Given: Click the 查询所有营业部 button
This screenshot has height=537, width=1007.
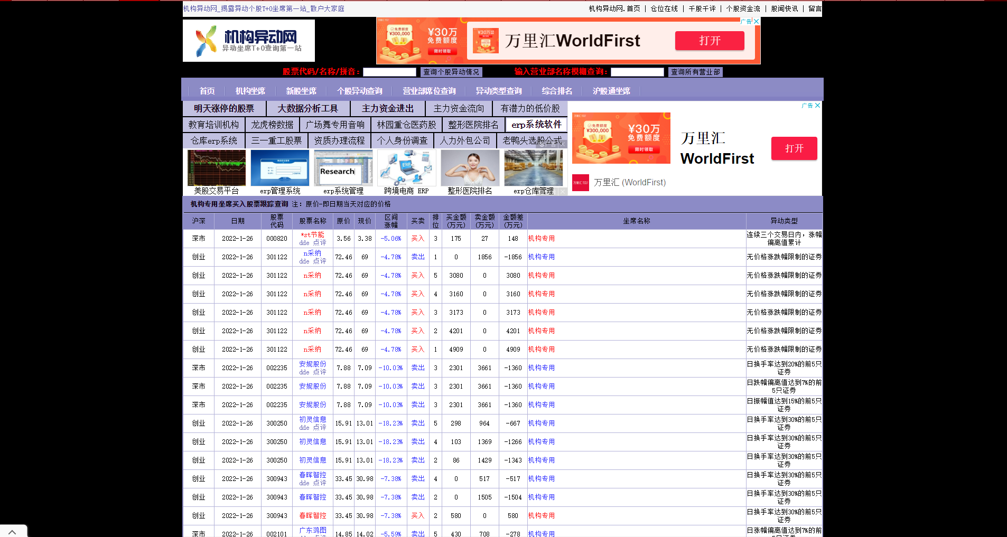Looking at the screenshot, I should tap(695, 72).
